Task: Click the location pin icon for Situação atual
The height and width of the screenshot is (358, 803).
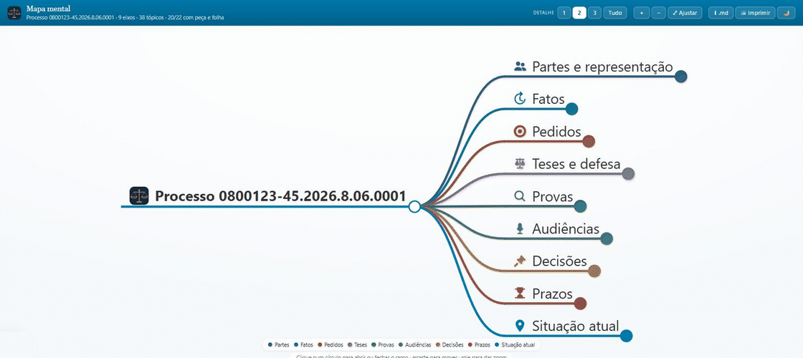Action: (520, 325)
